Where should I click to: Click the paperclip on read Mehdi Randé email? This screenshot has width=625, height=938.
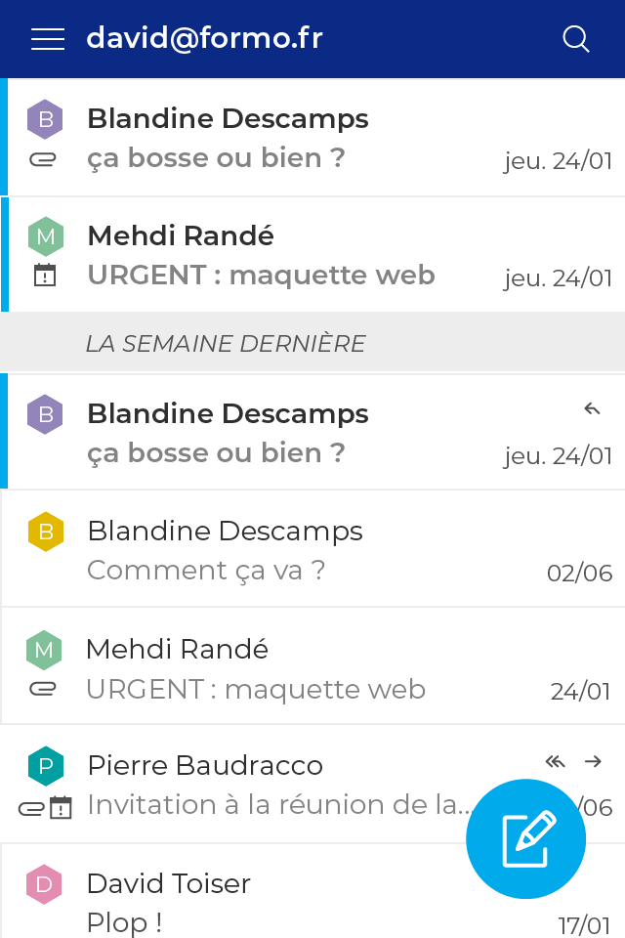[x=44, y=690]
